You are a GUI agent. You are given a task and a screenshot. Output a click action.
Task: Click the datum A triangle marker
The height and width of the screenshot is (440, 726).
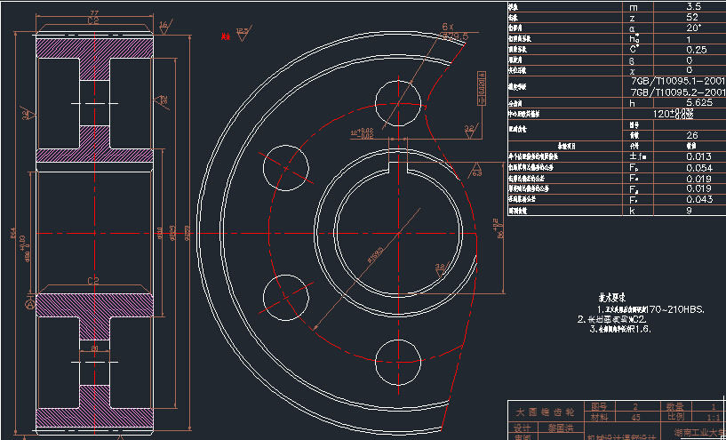(30, 304)
